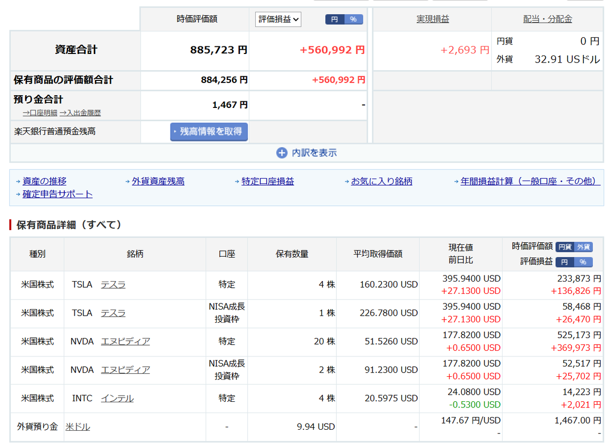Expand the 内訳を表示 section

[307, 153]
